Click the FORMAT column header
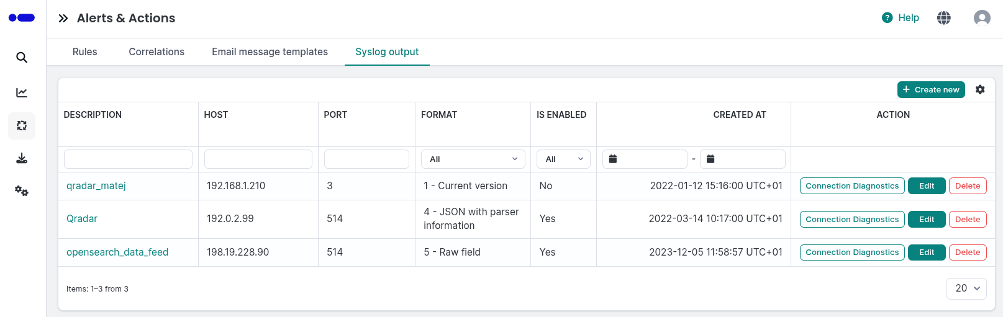The image size is (1003, 317). [x=439, y=115]
